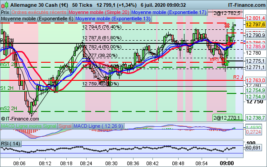Click the S1 2H pivot label
Viewport: 267px width, 167px height.
[x=7, y=88]
